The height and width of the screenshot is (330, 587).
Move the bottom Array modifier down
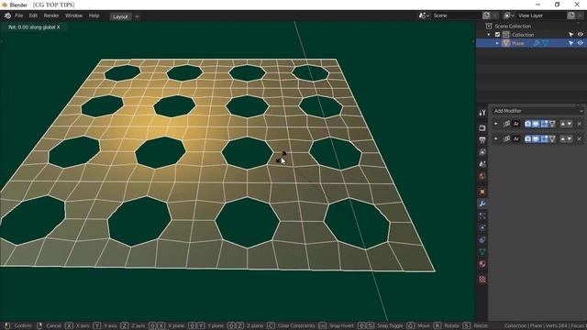coord(570,138)
